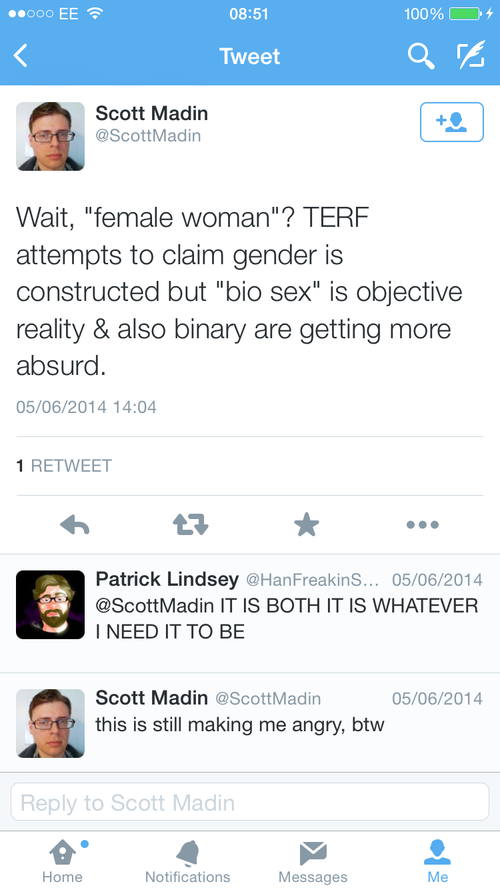Open Patrick Lindsey's avatar
Image resolution: width=500 pixels, height=890 pixels.
point(51,604)
